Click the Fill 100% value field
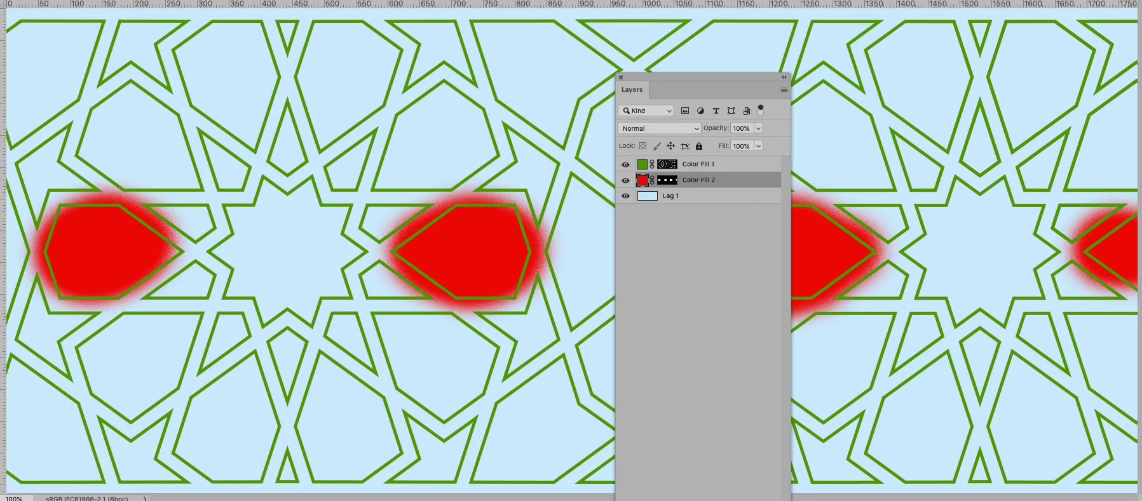This screenshot has width=1142, height=501. point(742,146)
